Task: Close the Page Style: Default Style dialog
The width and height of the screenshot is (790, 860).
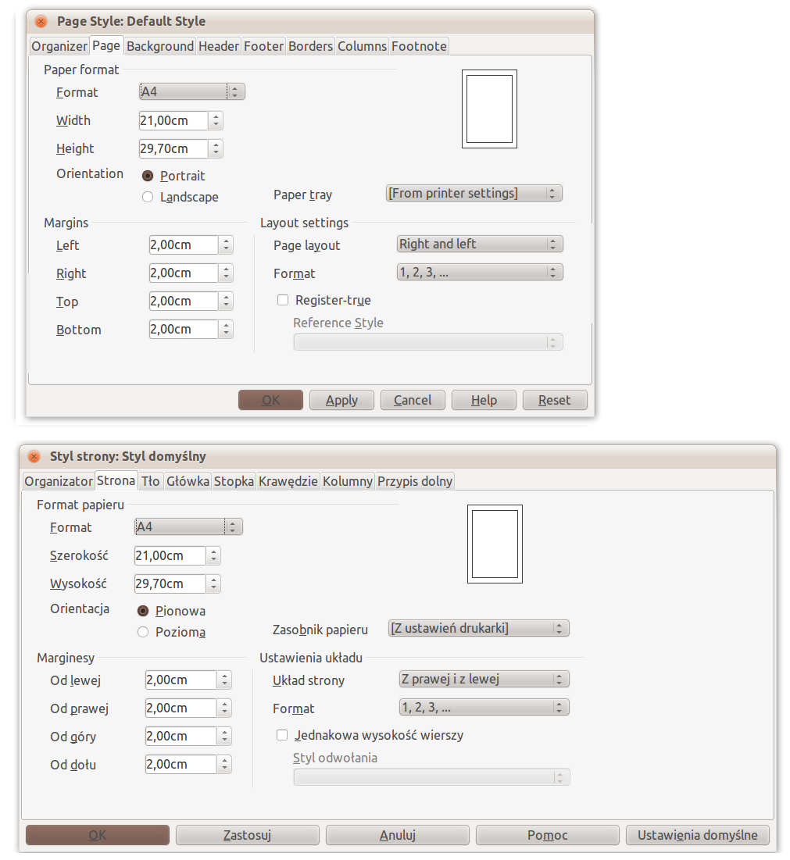Action: point(41,22)
